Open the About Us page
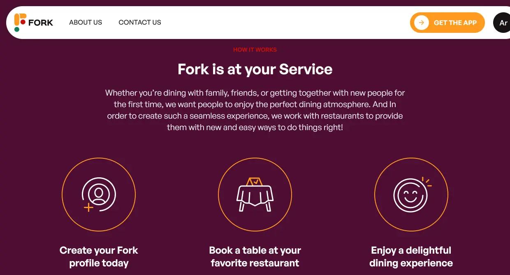Viewport: 510px width, 275px height. pos(86,23)
